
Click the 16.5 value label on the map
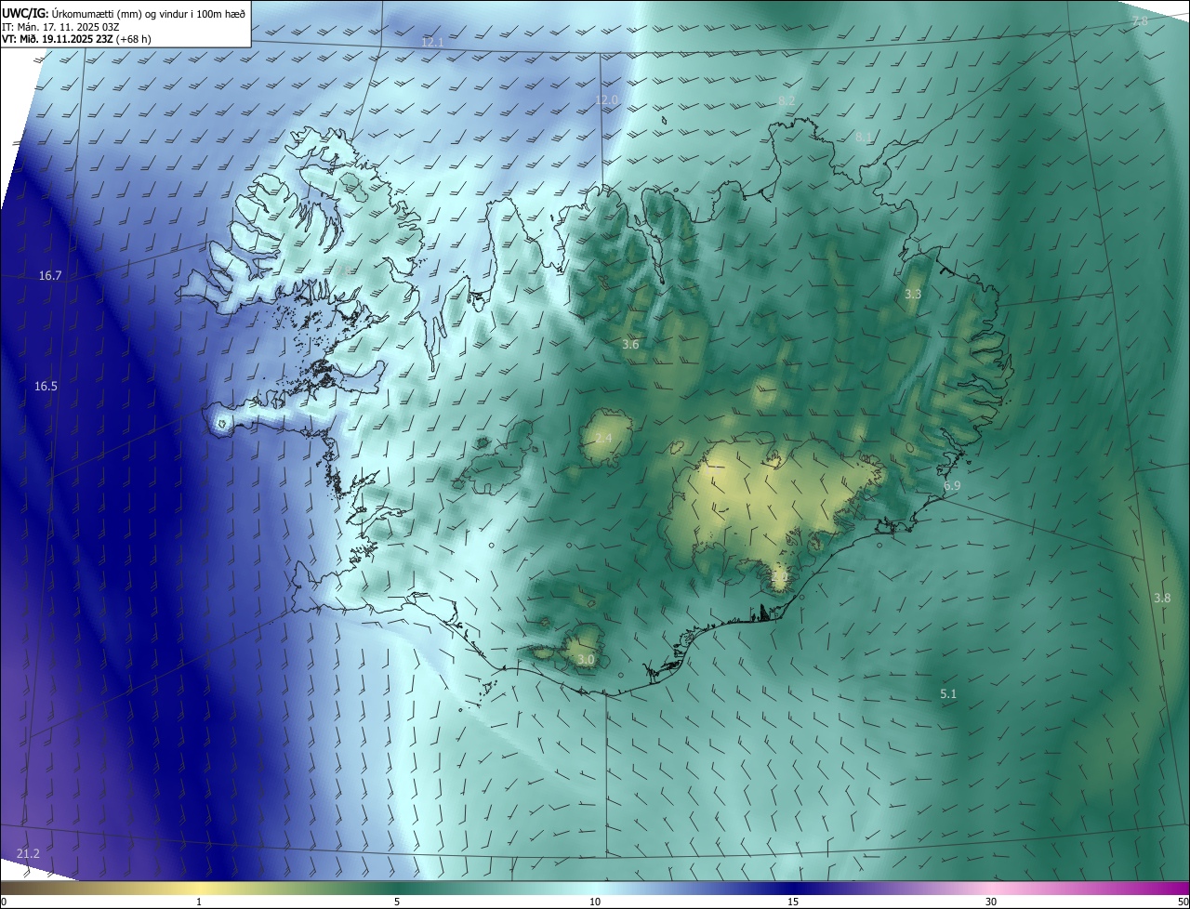click(46, 386)
